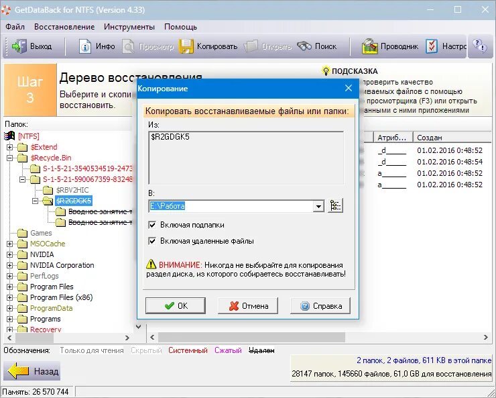Screen dimensions: 496x398
Task: Select the $R2GDGK5 item in Из list
Action: click(170, 137)
